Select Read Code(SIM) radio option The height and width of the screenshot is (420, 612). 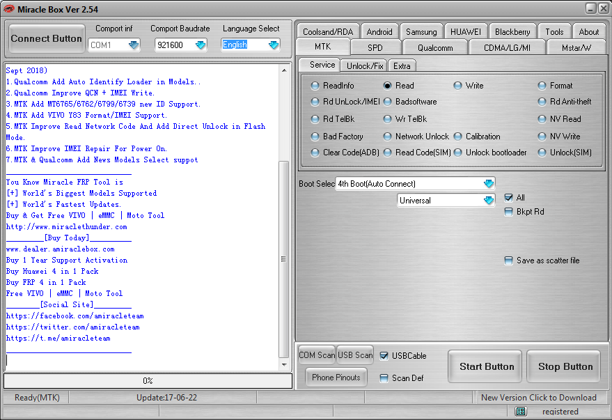387,153
